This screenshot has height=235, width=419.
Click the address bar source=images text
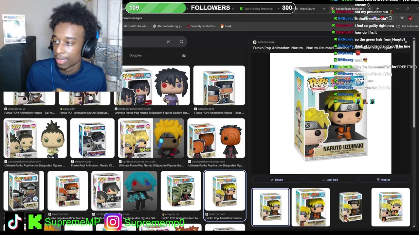click(132, 18)
